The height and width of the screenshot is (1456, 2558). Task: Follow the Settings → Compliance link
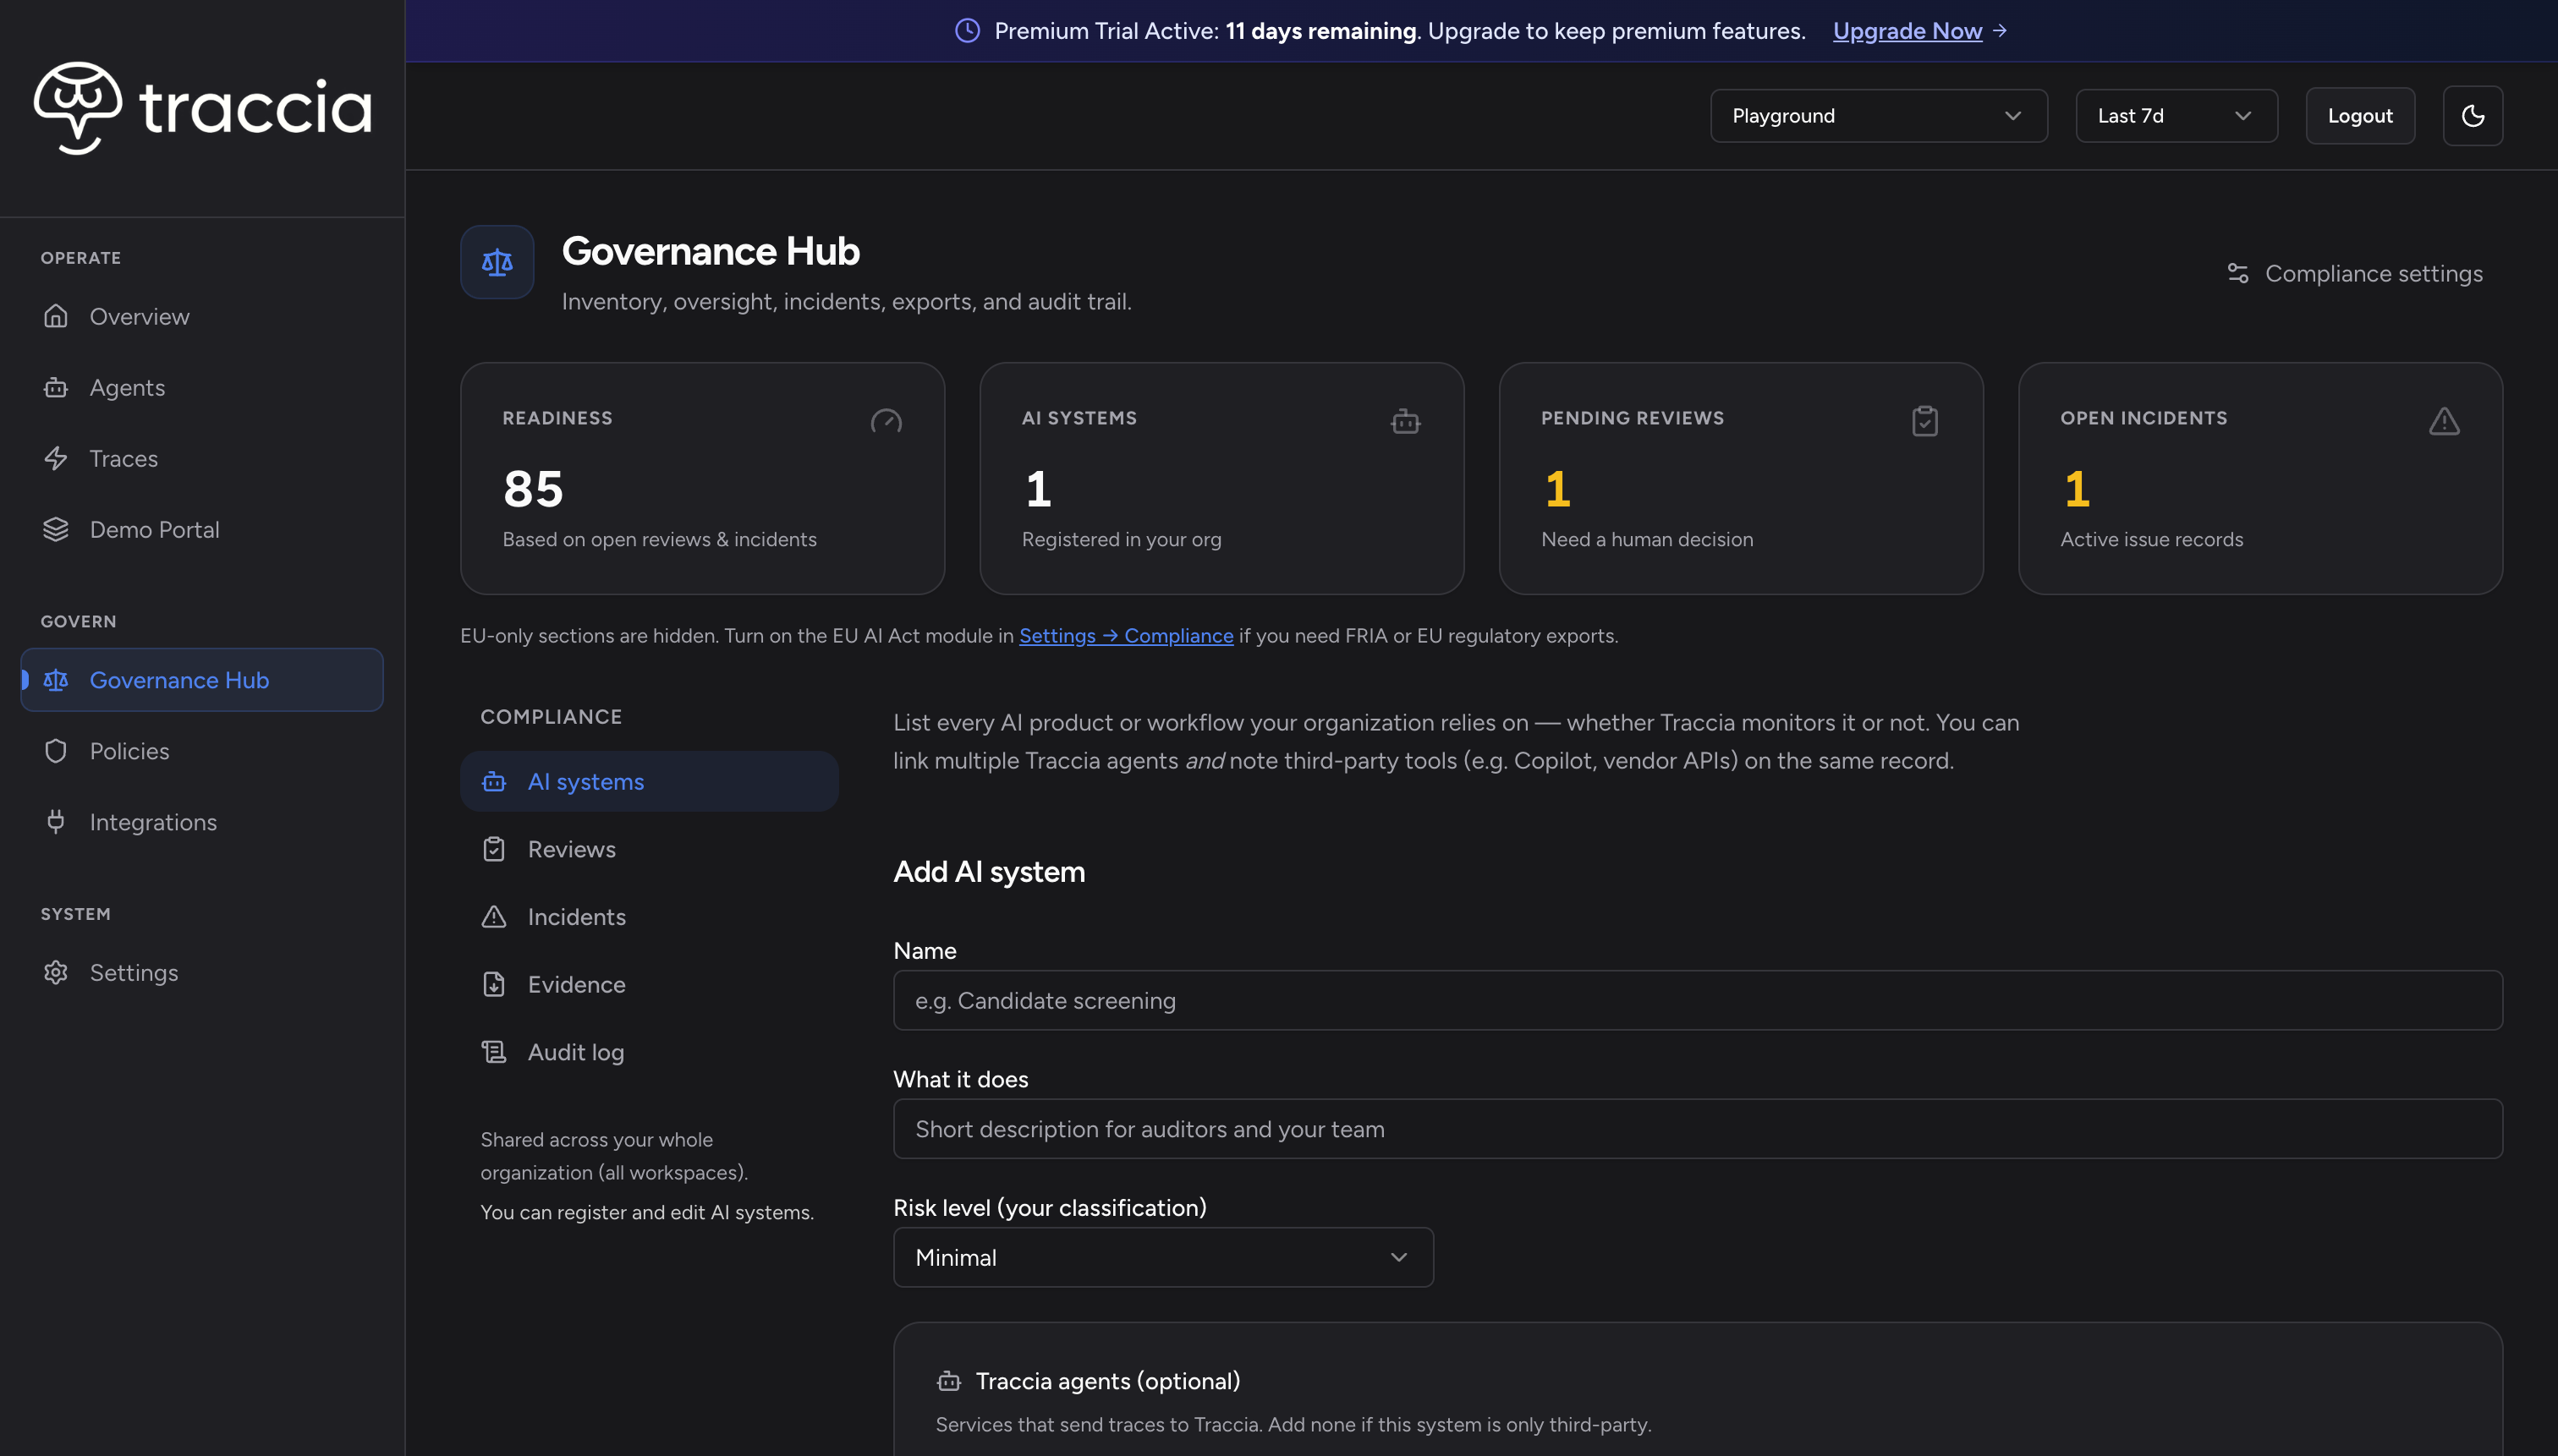pyautogui.click(x=1125, y=636)
